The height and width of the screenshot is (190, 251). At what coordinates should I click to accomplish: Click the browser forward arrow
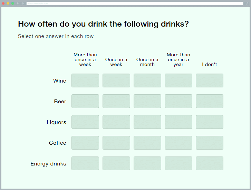[22, 3]
